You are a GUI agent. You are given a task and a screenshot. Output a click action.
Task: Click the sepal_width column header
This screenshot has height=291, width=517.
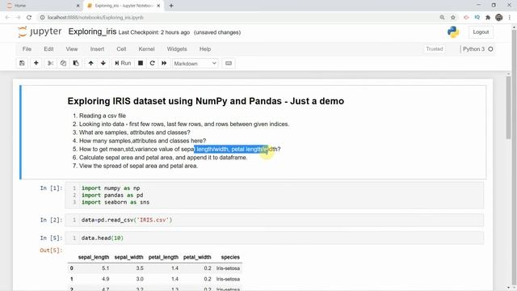click(129, 257)
